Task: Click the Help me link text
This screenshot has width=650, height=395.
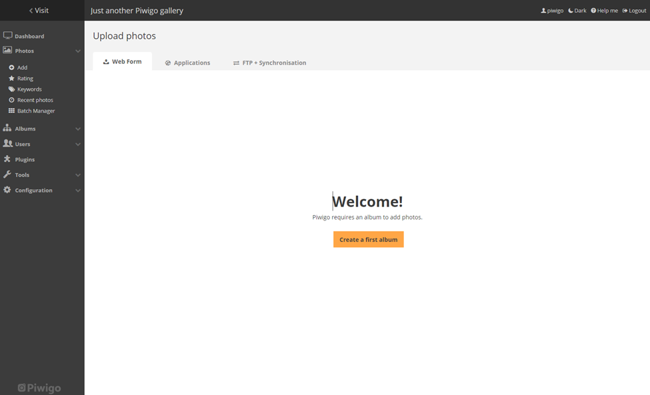Action: pos(607,11)
